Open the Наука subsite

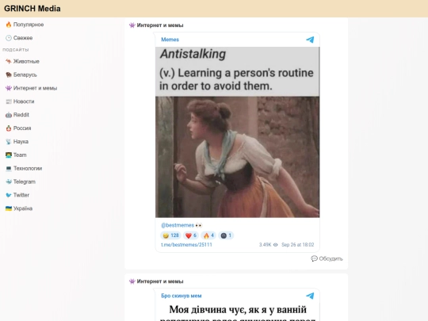[21, 142]
